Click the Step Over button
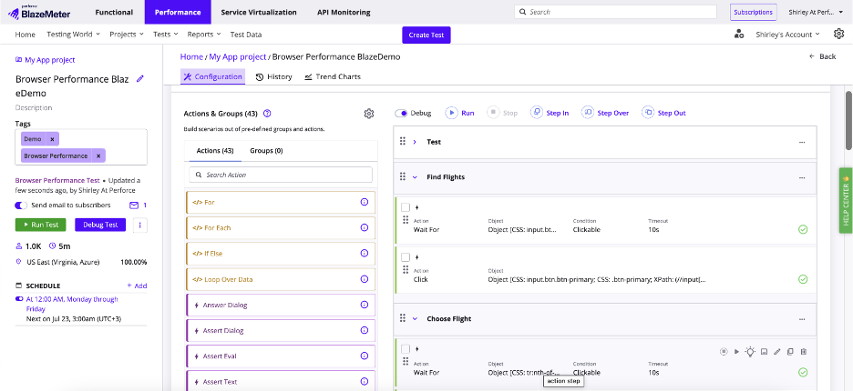 tap(605, 113)
